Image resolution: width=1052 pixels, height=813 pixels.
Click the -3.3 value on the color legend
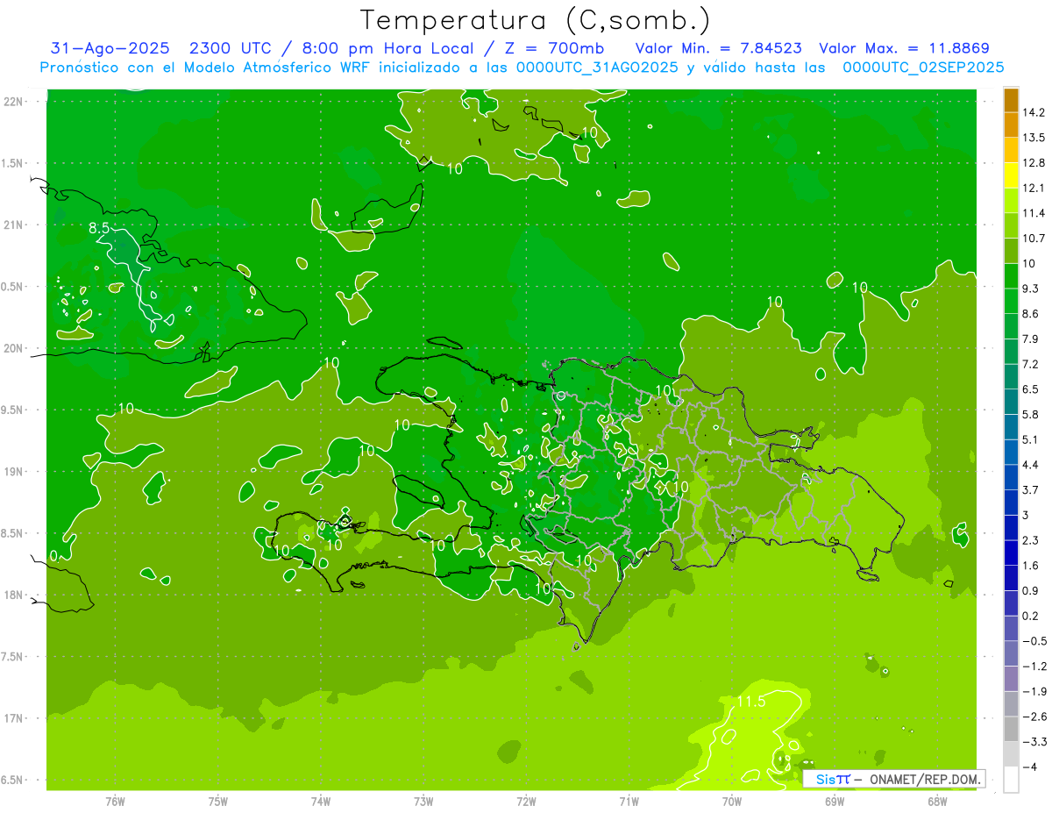click(1034, 742)
